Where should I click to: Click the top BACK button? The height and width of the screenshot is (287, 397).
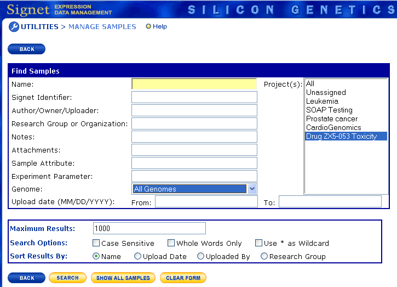click(x=27, y=49)
